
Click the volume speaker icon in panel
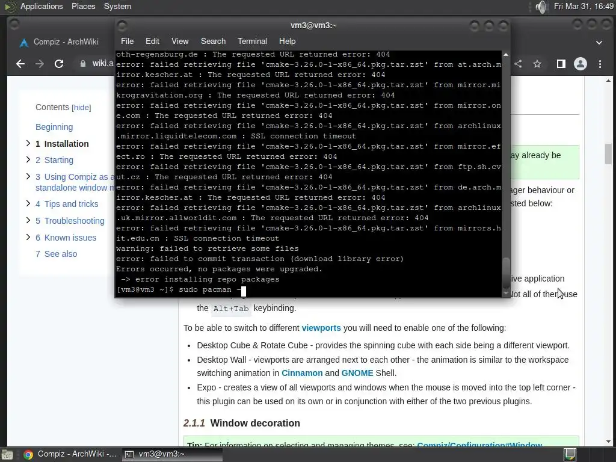point(541,7)
